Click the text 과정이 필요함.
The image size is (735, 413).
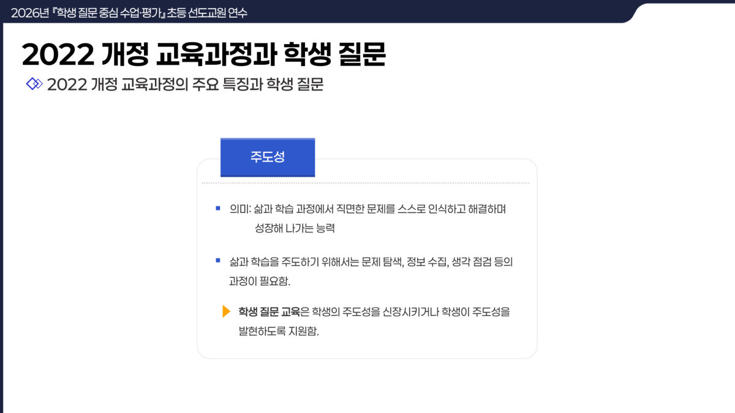click(260, 282)
